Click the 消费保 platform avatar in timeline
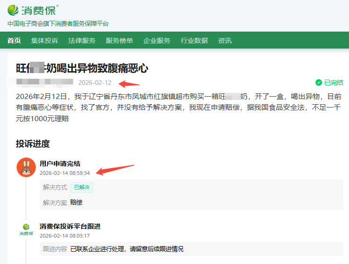Screen dimensions: 349x264 click(x=26, y=230)
